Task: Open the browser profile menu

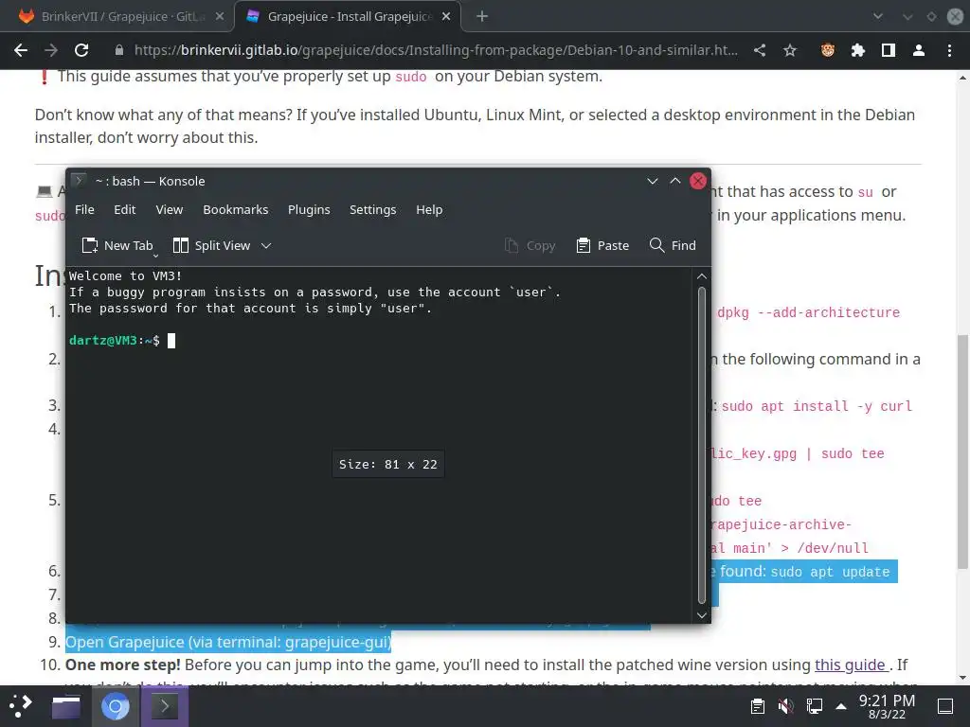Action: (x=919, y=50)
